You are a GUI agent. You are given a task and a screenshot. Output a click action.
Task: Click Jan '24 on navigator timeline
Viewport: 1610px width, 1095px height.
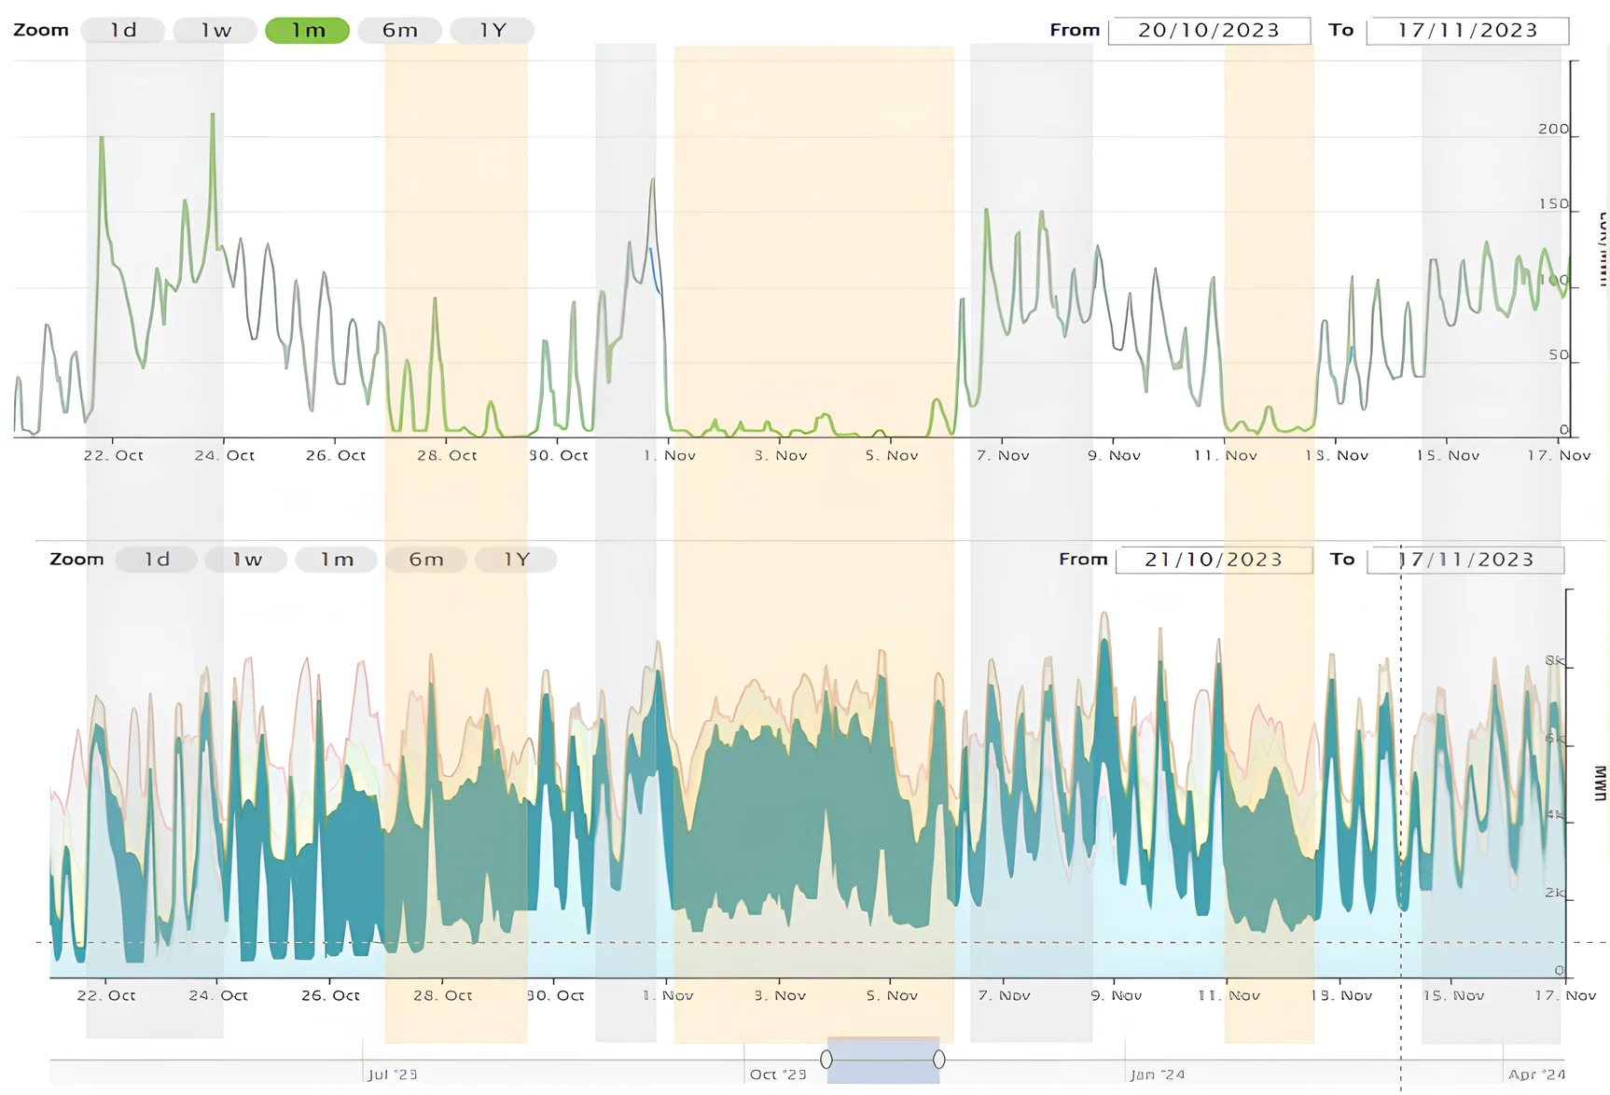[x=1157, y=1074]
